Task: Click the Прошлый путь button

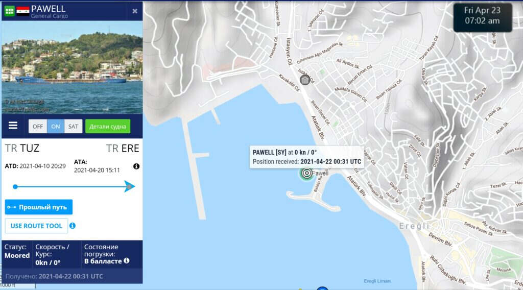Action: coord(39,207)
